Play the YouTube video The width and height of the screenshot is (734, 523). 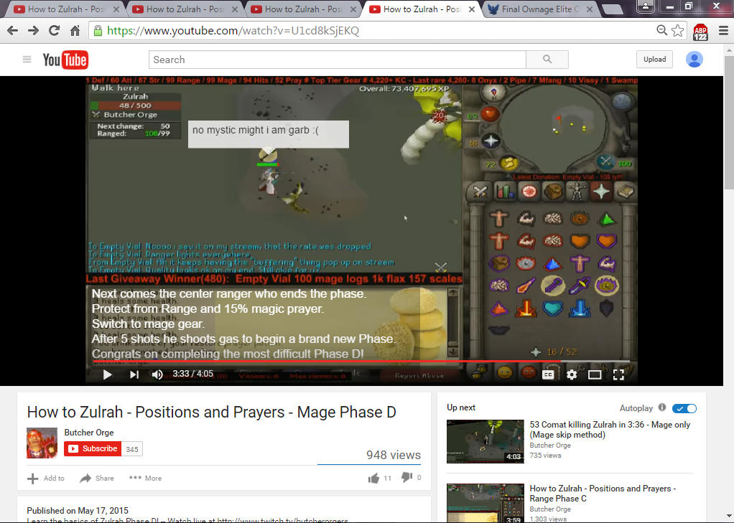point(107,374)
